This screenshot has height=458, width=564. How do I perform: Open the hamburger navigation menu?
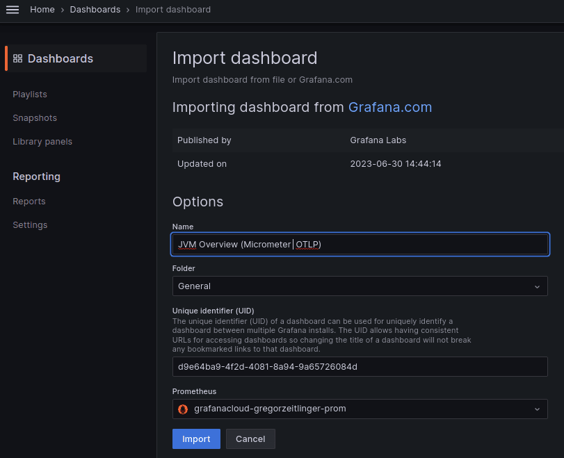pyautogui.click(x=13, y=10)
